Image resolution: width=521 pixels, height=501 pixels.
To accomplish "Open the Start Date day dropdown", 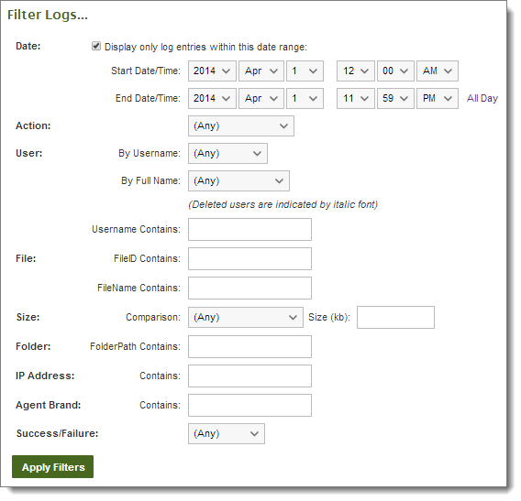I will [305, 71].
